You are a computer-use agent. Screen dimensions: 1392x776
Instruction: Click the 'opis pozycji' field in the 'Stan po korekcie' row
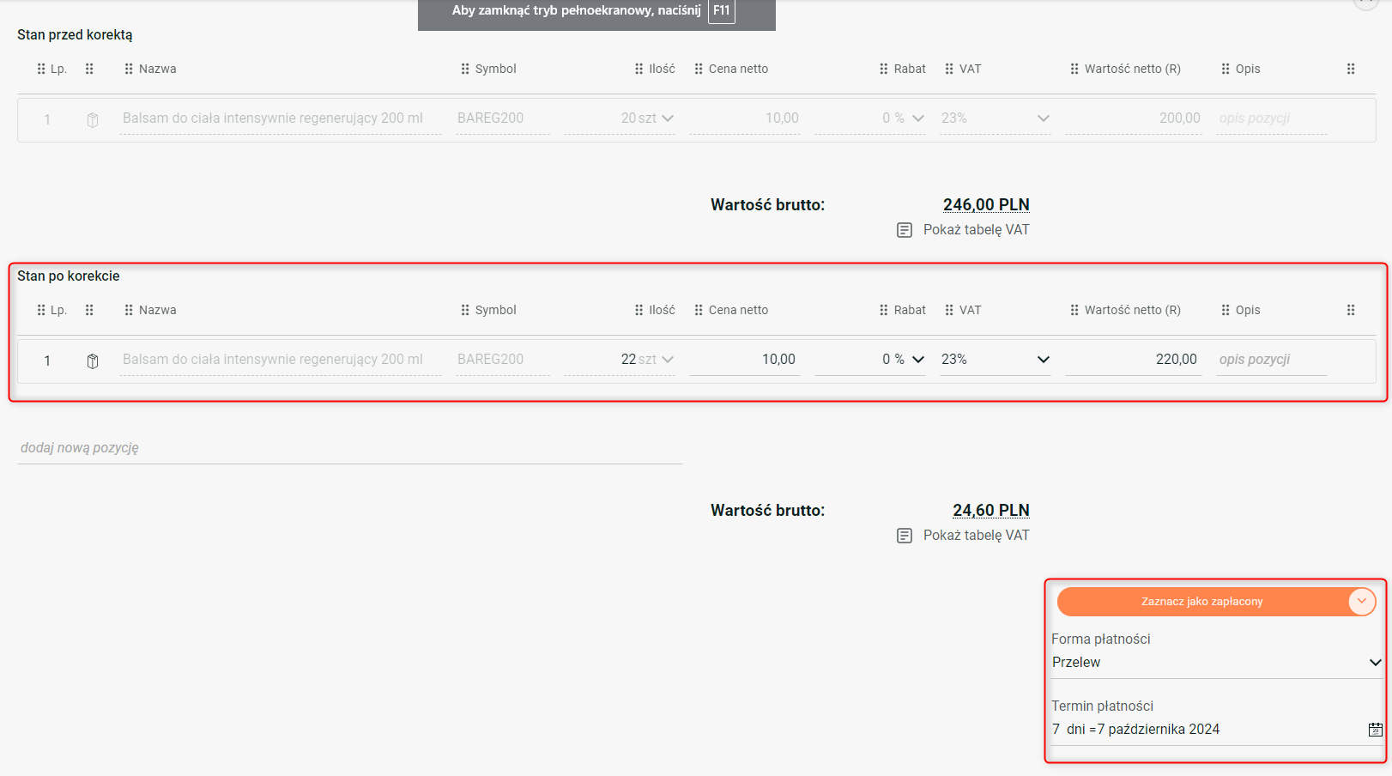(1271, 360)
